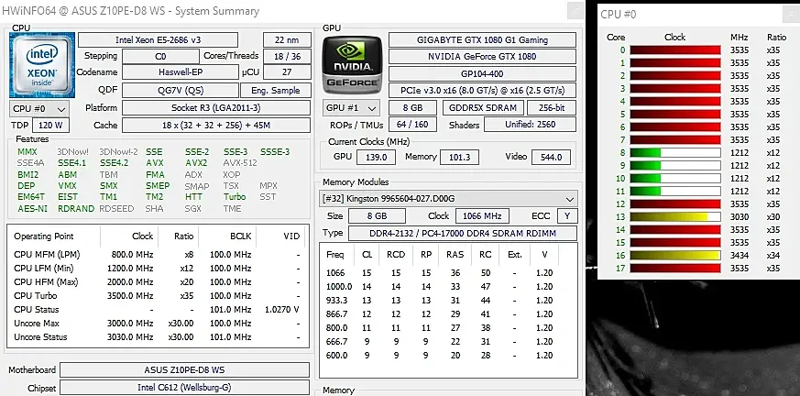Click the GP104-400 chip field
This screenshot has width=800, height=396.
point(483,73)
